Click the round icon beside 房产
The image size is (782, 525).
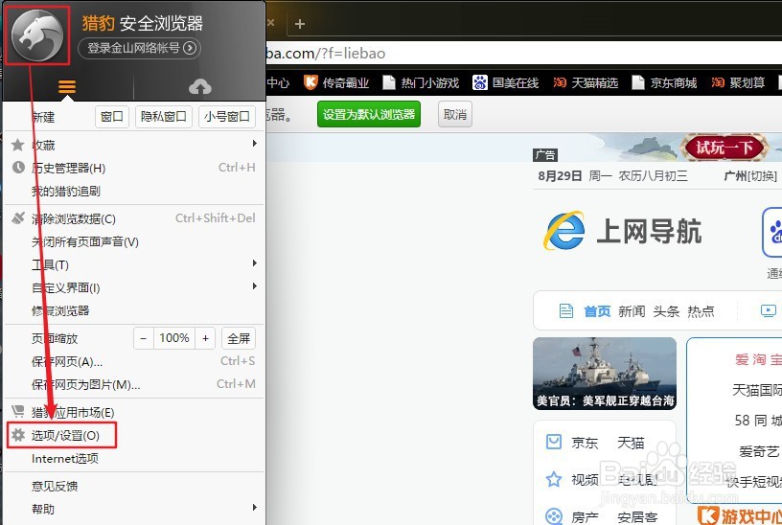[554, 516]
